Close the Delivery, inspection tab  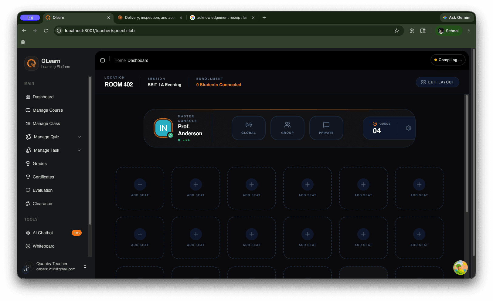[181, 18]
